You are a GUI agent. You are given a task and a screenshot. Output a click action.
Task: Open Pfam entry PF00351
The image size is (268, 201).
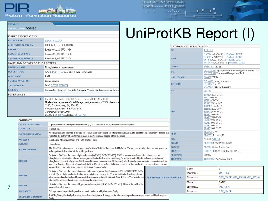coord(208,135)
